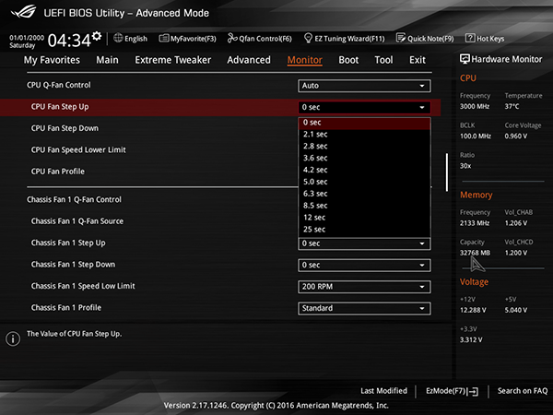Image resolution: width=553 pixels, height=415 pixels.
Task: Choose the 12 sec option
Action: 364,218
